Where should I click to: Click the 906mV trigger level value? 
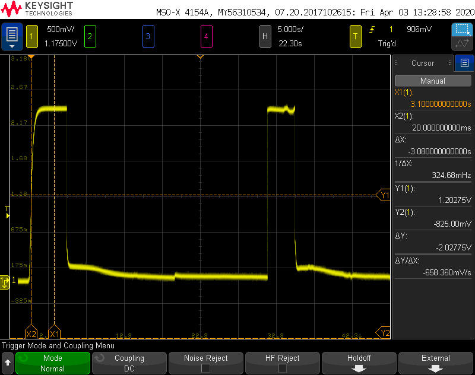pyautogui.click(x=419, y=29)
